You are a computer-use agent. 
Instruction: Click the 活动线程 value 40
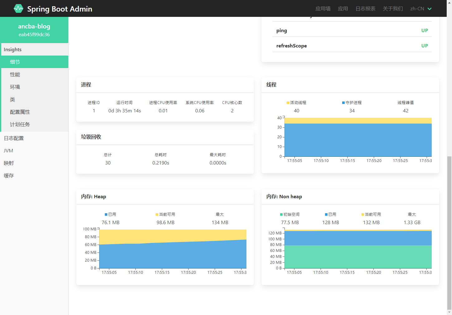[x=297, y=111]
